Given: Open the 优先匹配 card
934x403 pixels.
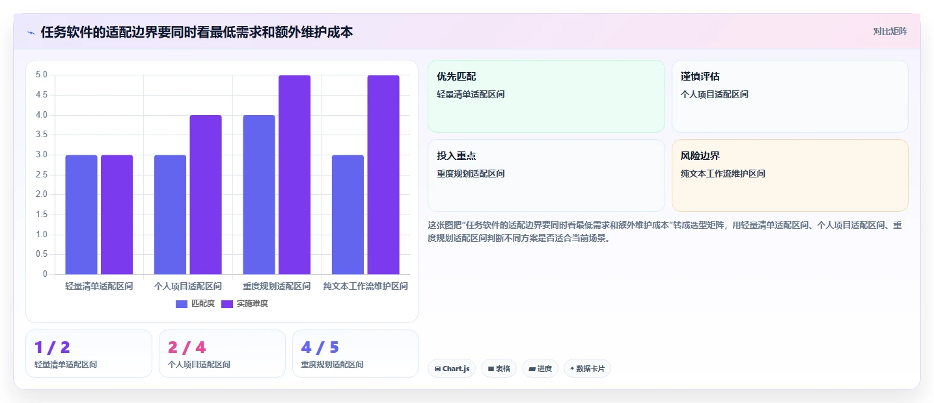Looking at the screenshot, I should 546,96.
